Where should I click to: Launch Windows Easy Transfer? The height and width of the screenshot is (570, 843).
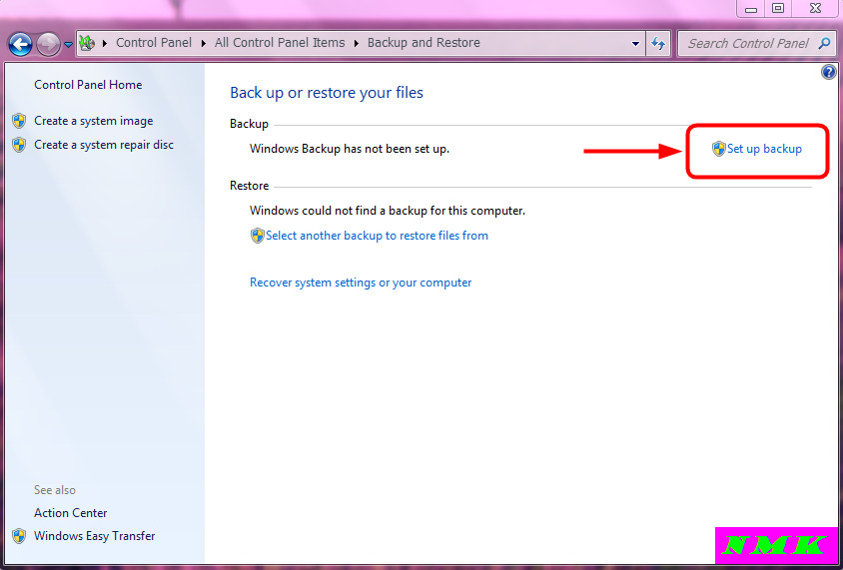[95, 536]
